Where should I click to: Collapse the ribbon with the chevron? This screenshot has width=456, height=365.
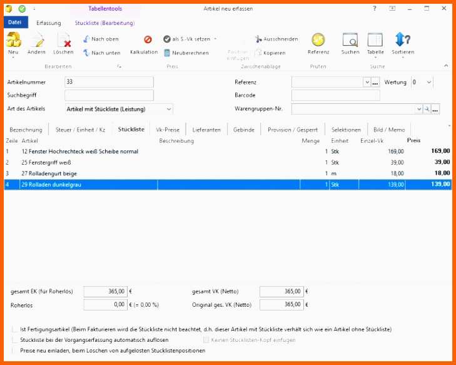(x=446, y=66)
